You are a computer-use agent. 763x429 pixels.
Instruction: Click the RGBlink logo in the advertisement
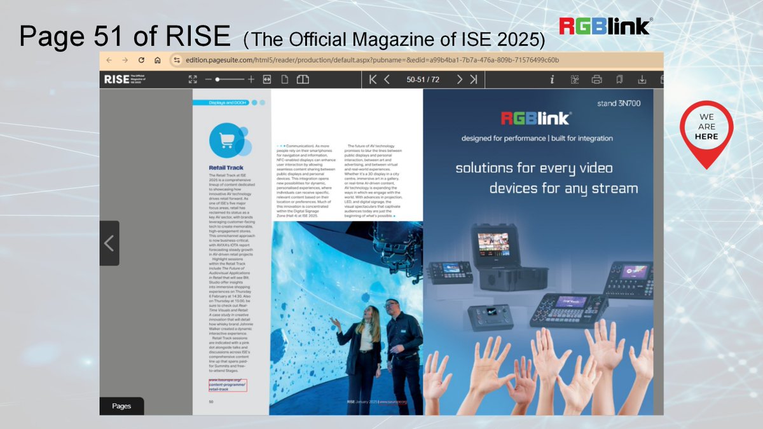pyautogui.click(x=536, y=118)
